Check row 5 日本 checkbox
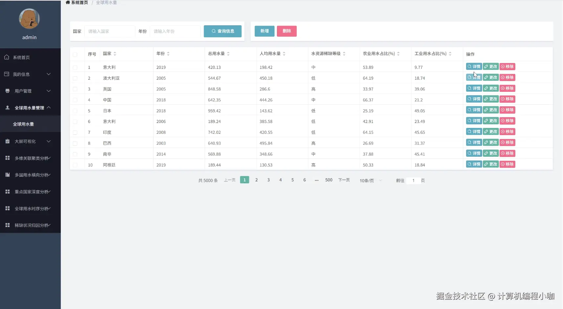563x309 pixels. pyautogui.click(x=75, y=111)
